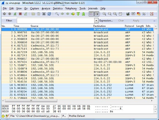The height and width of the screenshot is (120, 159).
Task: Open expert info yellow circle indicator
Action: pyautogui.click(x=3, y=116)
